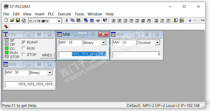Click the MW 20 value field showing 0
This screenshot has width=210, height=111.
[136, 54]
